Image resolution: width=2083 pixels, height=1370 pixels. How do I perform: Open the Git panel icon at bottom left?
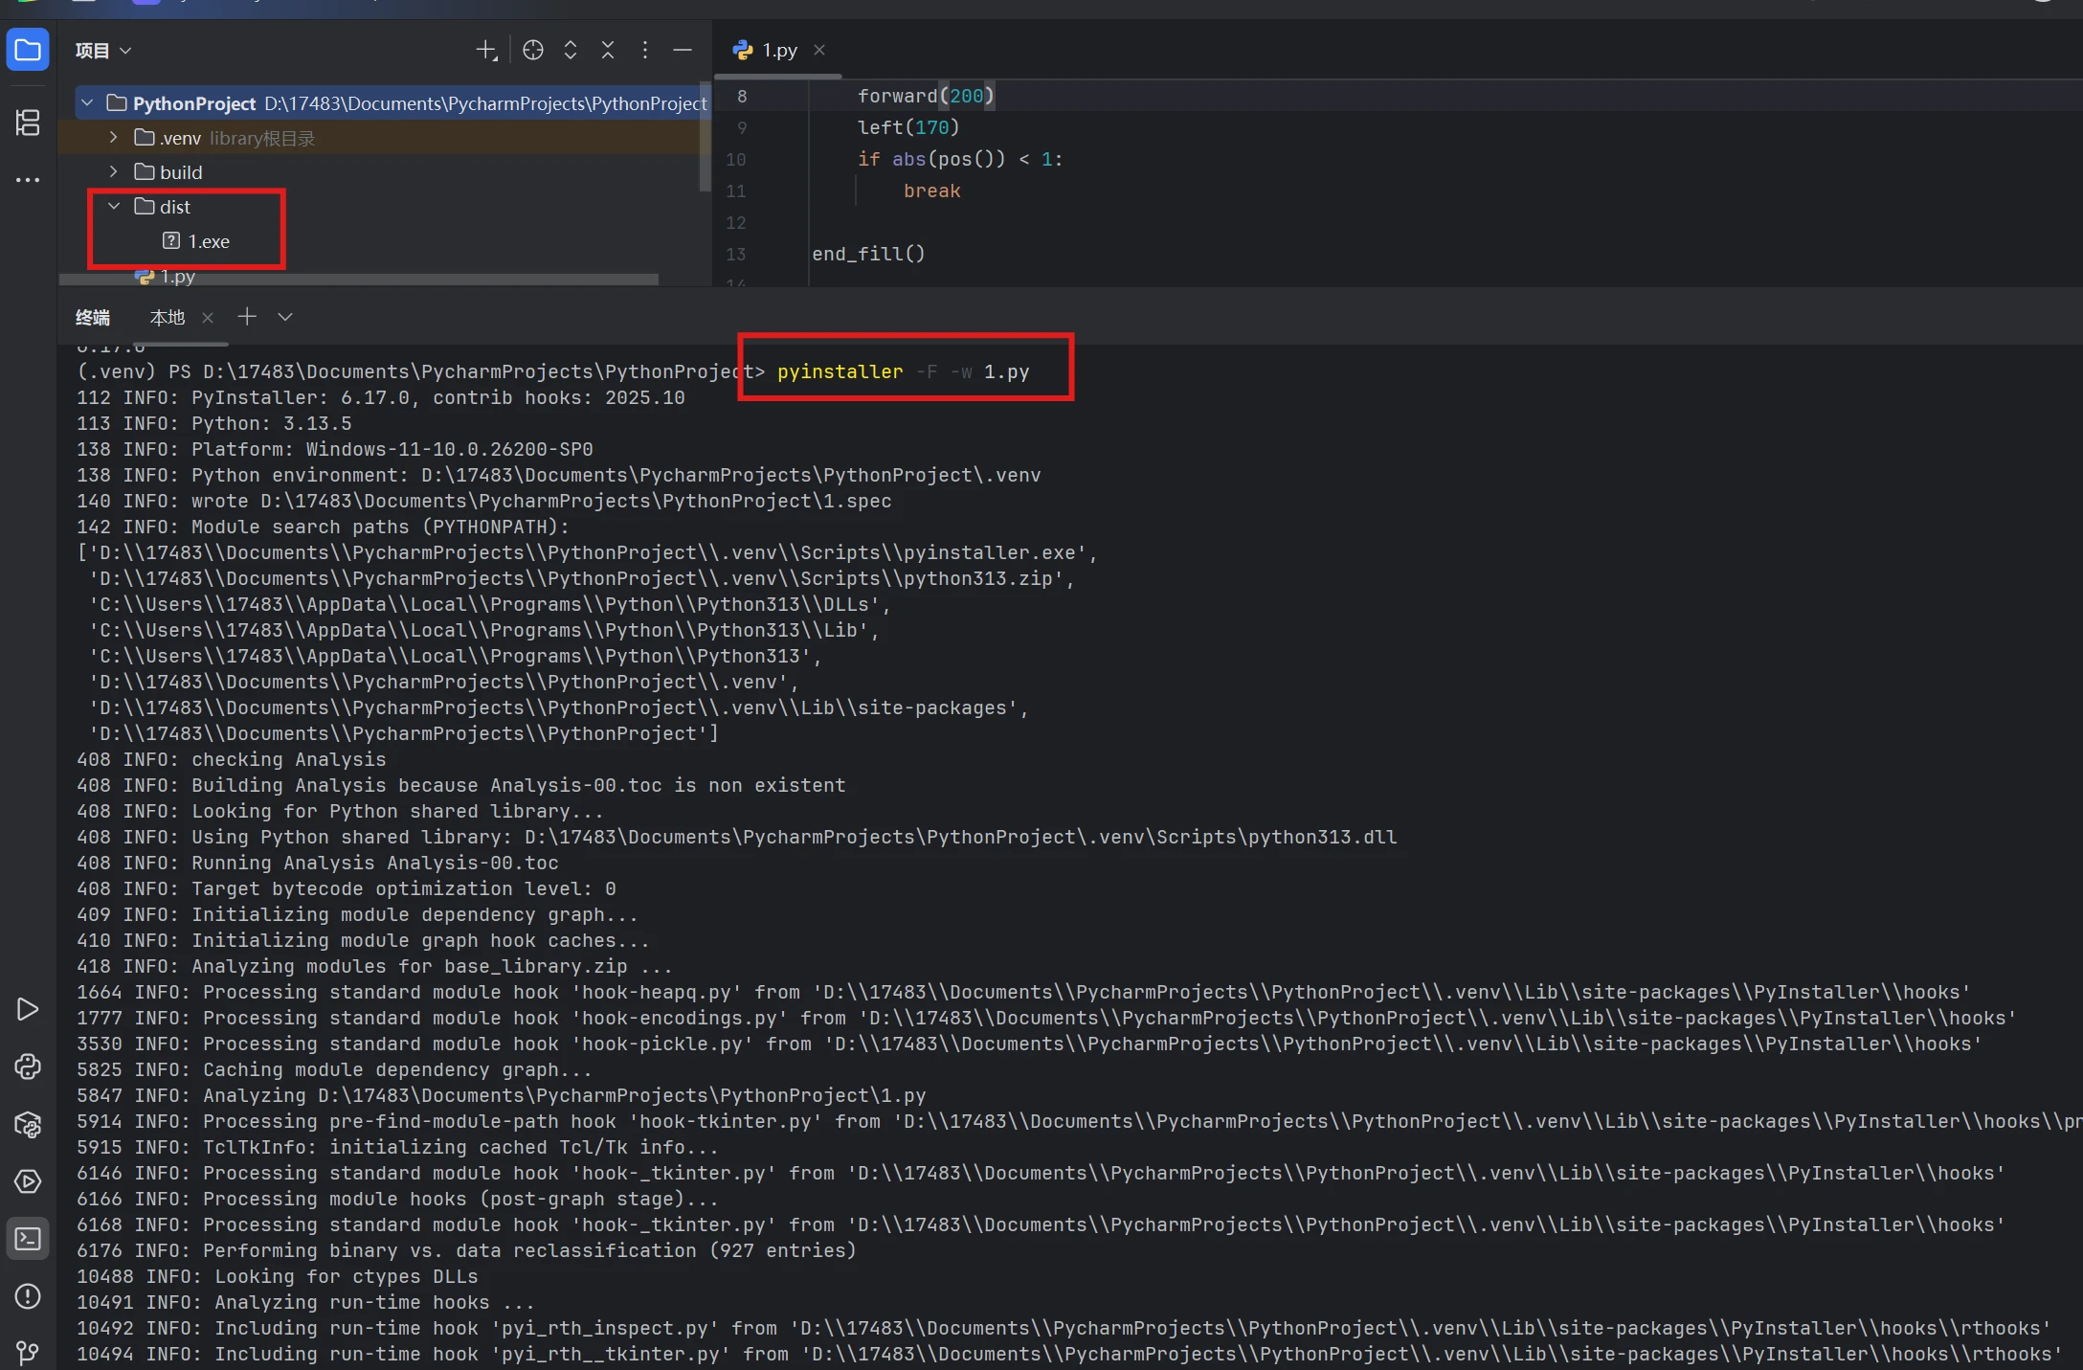28,1353
